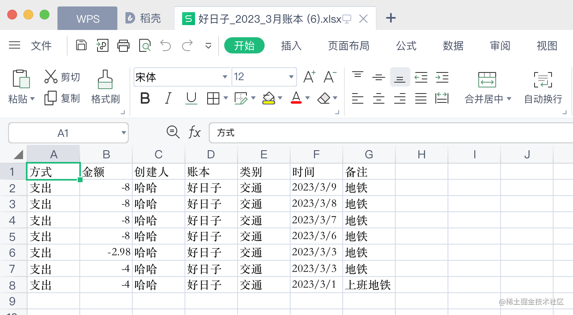Select column B header
This screenshot has height=315, width=573.
coord(106,154)
